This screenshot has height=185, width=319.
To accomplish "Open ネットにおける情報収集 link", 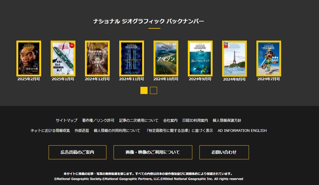I will point(50,131).
